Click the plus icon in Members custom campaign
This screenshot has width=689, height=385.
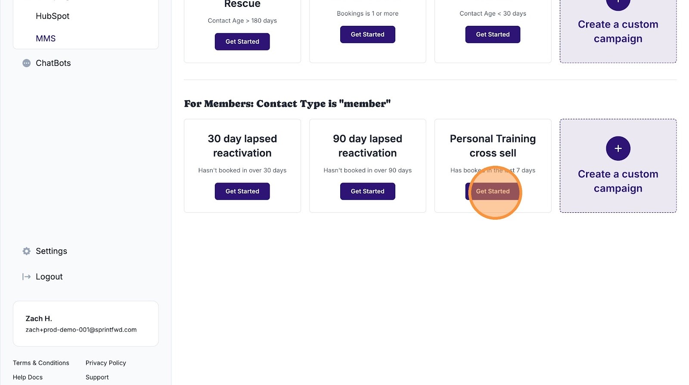point(618,149)
